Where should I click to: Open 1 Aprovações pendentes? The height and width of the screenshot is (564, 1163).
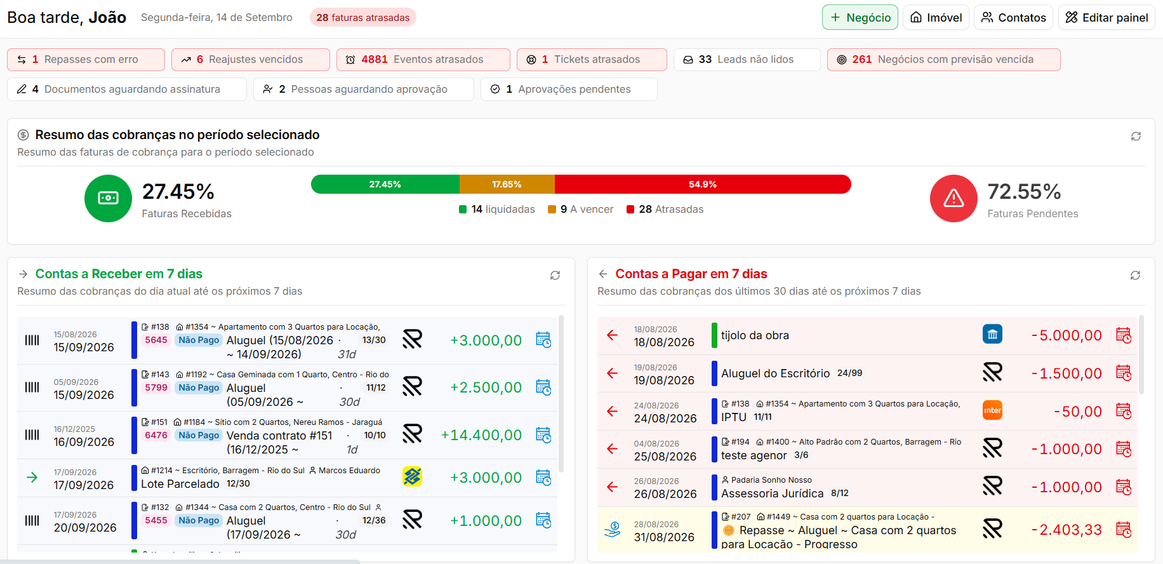[x=569, y=90]
